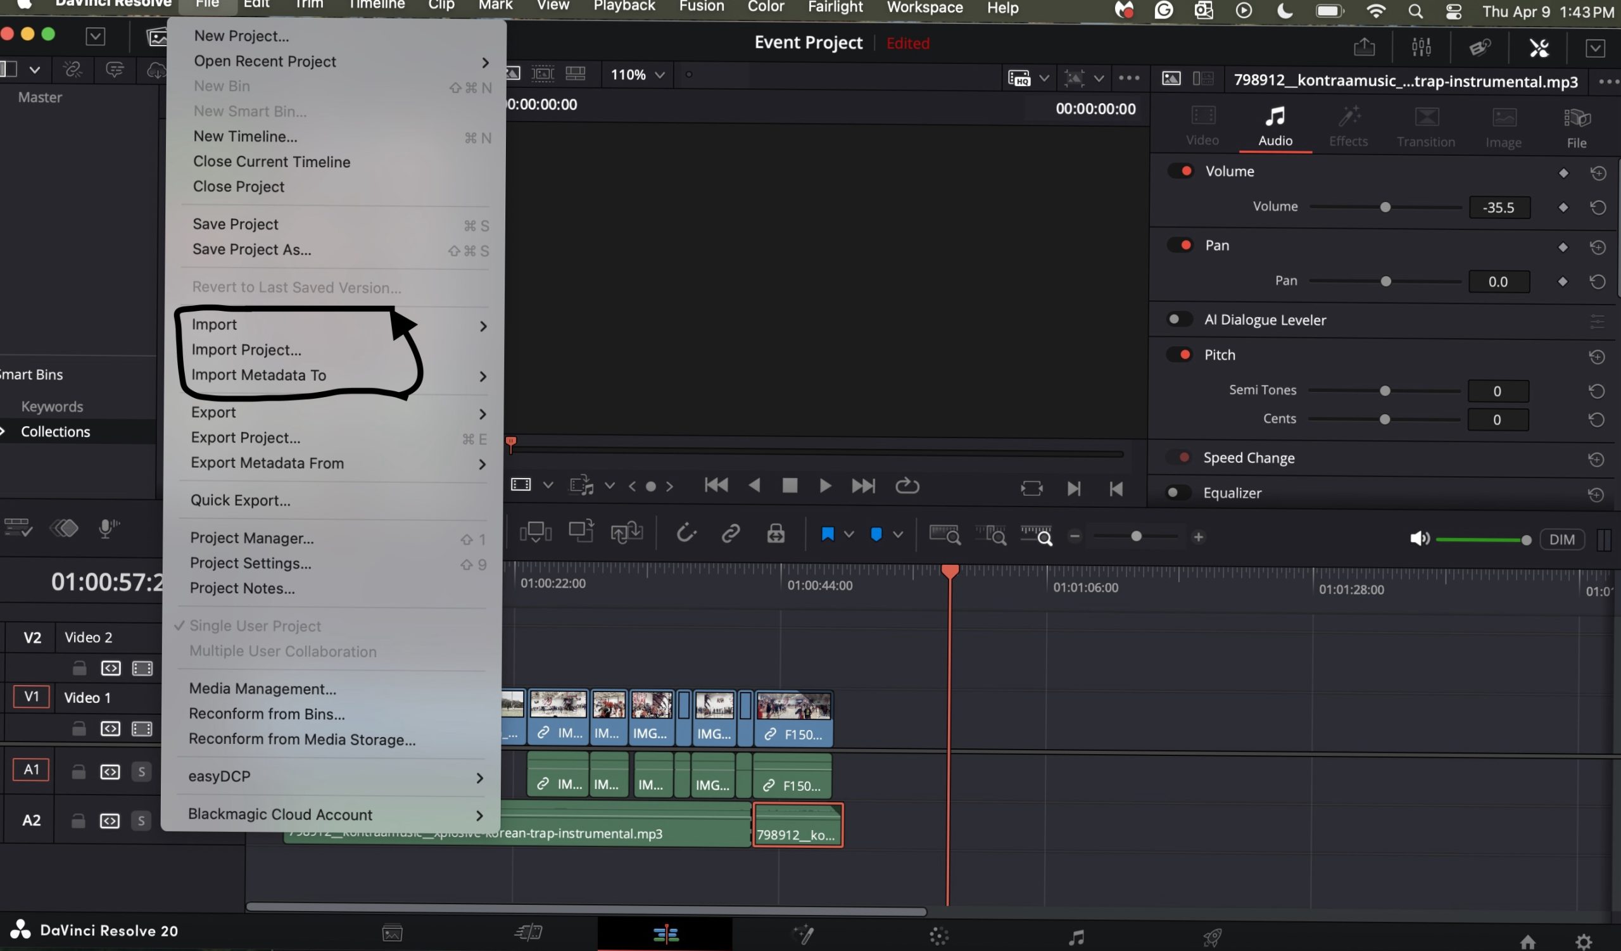The image size is (1621, 951).
Task: Select Quick Export from File menu
Action: pyautogui.click(x=240, y=500)
